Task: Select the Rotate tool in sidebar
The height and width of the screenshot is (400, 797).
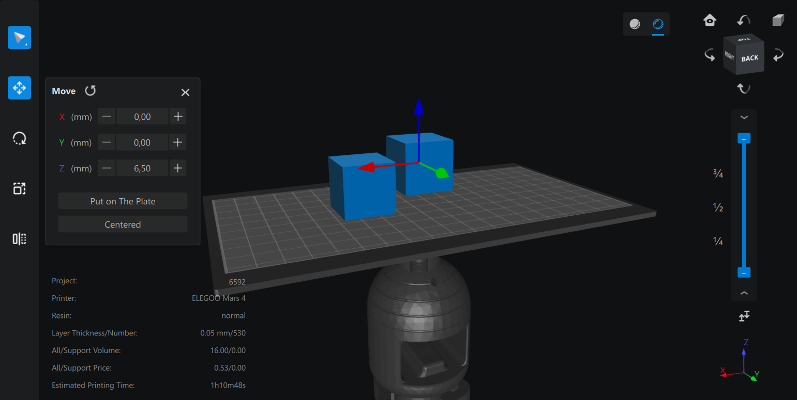Action: coord(19,138)
